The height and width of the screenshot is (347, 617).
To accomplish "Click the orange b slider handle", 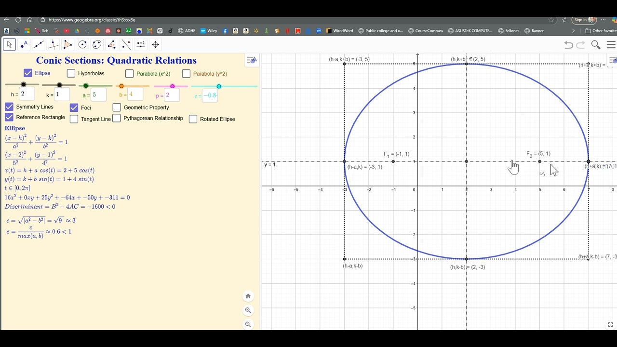I will (x=121, y=86).
